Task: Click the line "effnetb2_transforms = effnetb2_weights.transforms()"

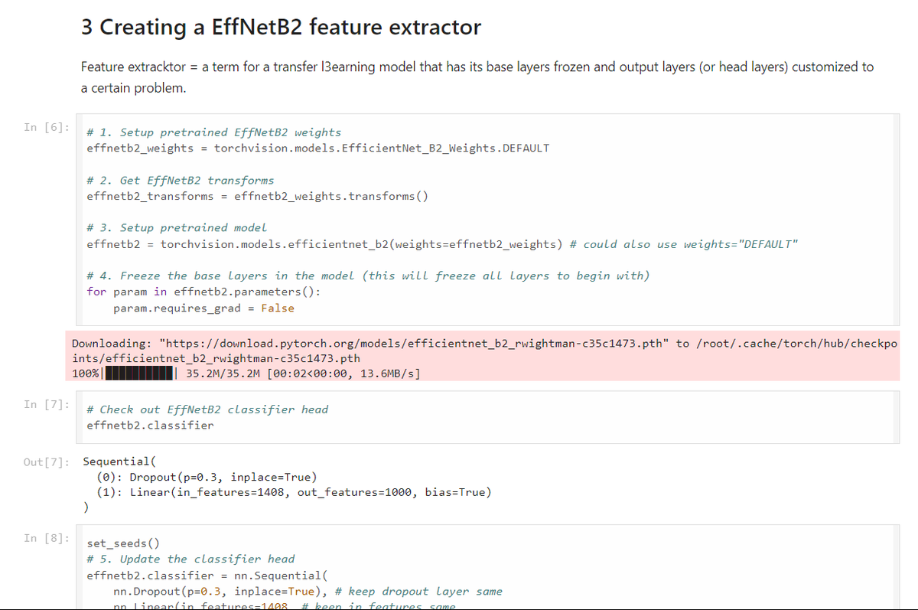Action: point(258,196)
